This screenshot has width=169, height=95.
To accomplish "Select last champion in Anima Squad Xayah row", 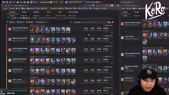I will (73, 50).
